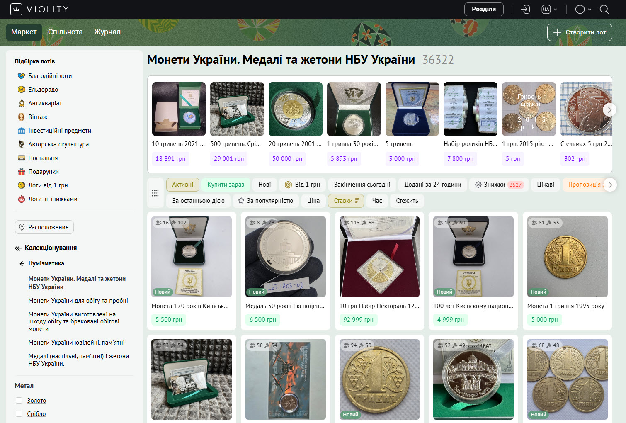Image resolution: width=626 pixels, height=423 pixels.
Task: Click the Створити лот button
Action: (x=580, y=32)
